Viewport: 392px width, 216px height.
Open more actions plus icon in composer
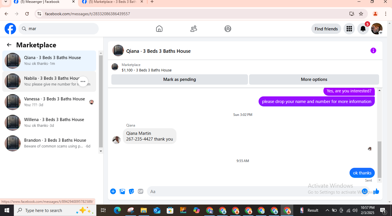coord(113,191)
